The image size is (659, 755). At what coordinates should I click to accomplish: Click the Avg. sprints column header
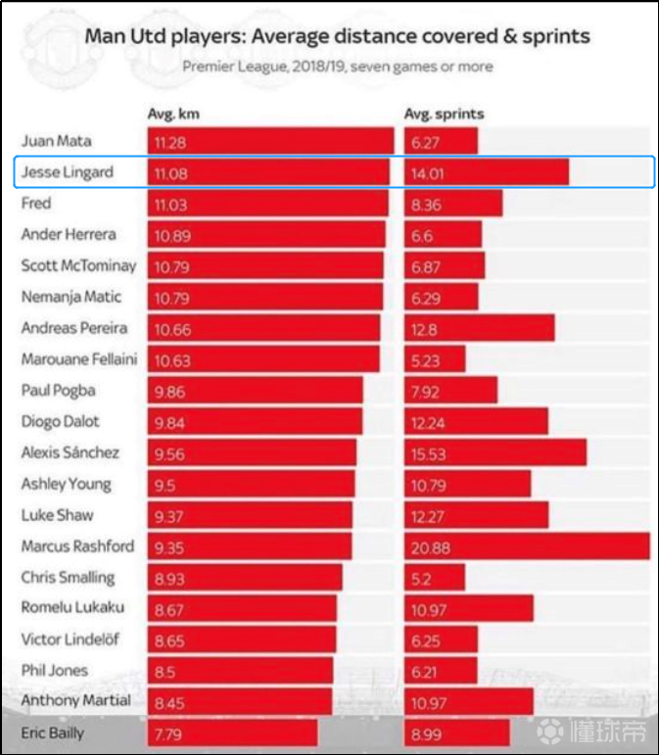[444, 114]
